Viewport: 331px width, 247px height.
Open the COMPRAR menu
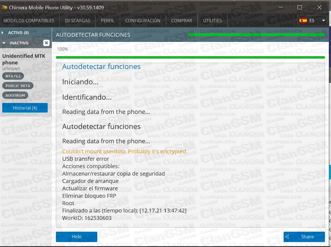click(182, 21)
